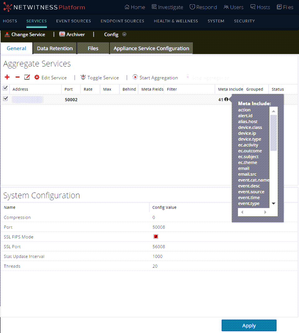Click the Toggle Service icon
This screenshot has height=333, width=299.
83,77
